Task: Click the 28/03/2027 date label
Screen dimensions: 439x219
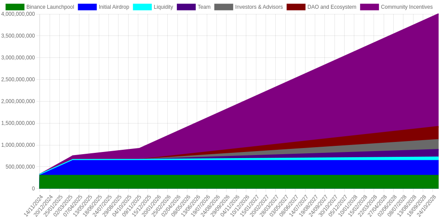Action: click(x=270, y=205)
